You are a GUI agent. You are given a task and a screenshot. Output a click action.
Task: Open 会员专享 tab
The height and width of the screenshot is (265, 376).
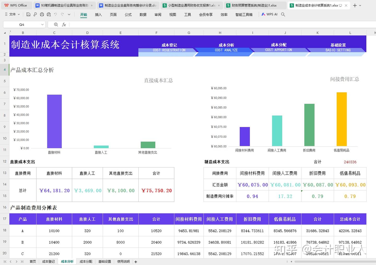point(206,15)
